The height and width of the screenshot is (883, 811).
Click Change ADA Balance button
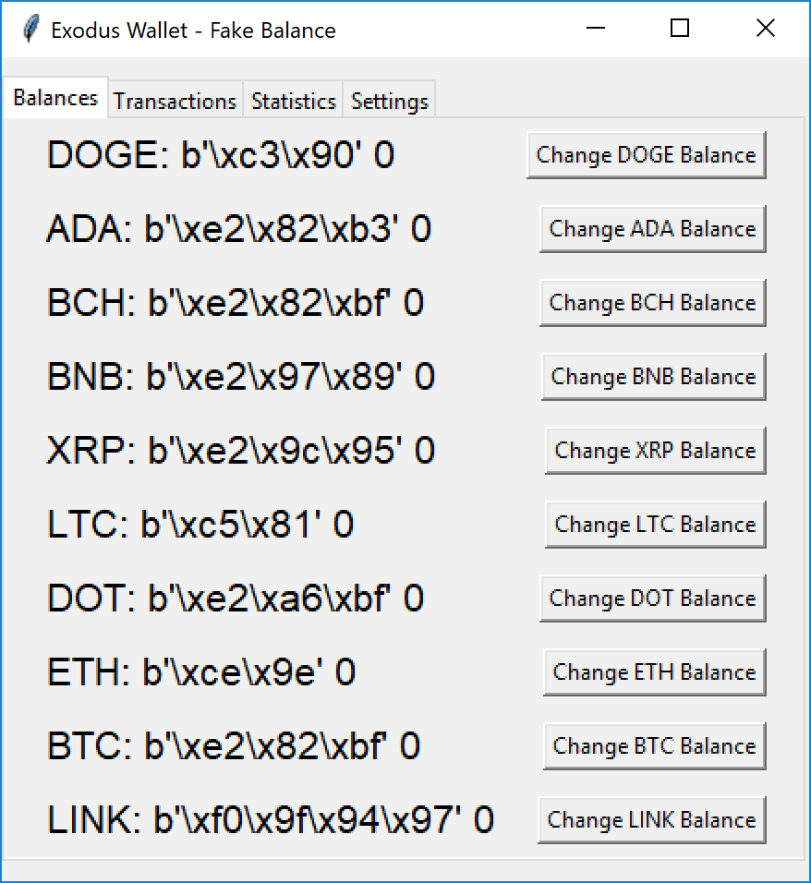653,229
